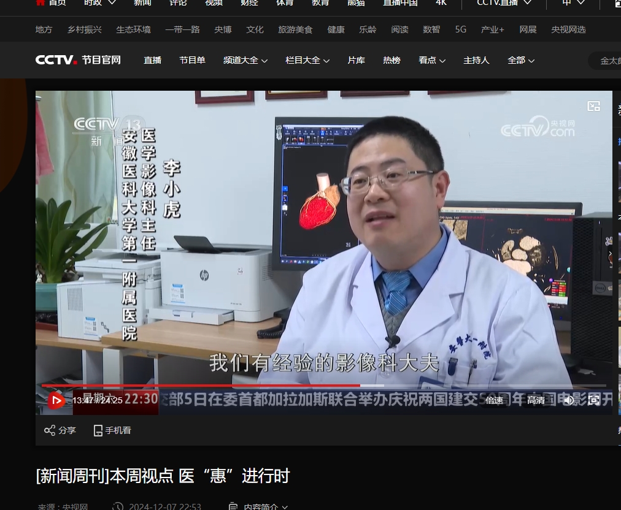
Task: Click the CCTV 节目官网 logo
Action: (78, 60)
